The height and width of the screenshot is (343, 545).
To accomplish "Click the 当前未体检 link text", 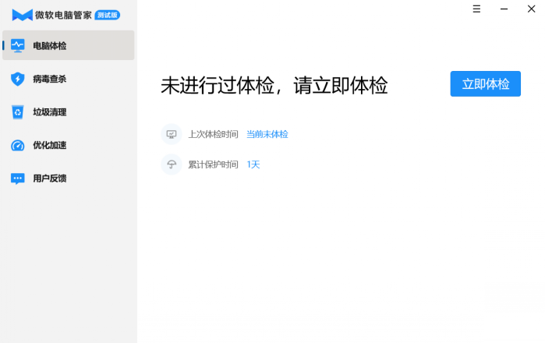I will click(x=267, y=134).
